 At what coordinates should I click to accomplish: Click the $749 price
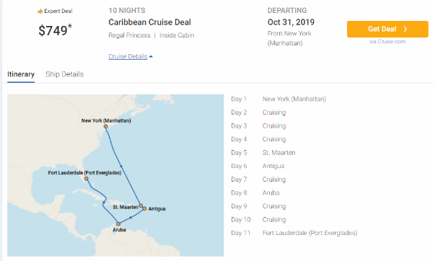pyautogui.click(x=55, y=30)
